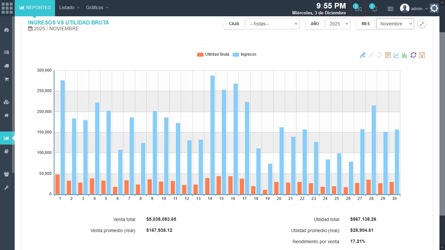The width and height of the screenshot is (445, 250).
Task: Save chart as image with floppy icon
Action: [x=422, y=55]
